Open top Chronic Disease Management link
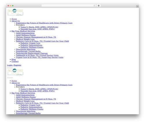Viewport: 145px width, 123px height. coord(36,37)
